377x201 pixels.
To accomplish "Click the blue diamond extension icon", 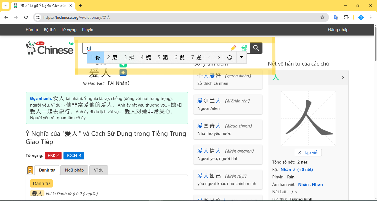I will [361, 17].
